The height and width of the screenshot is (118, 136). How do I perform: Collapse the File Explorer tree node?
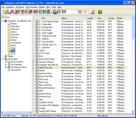pyautogui.click(x=3, y=59)
